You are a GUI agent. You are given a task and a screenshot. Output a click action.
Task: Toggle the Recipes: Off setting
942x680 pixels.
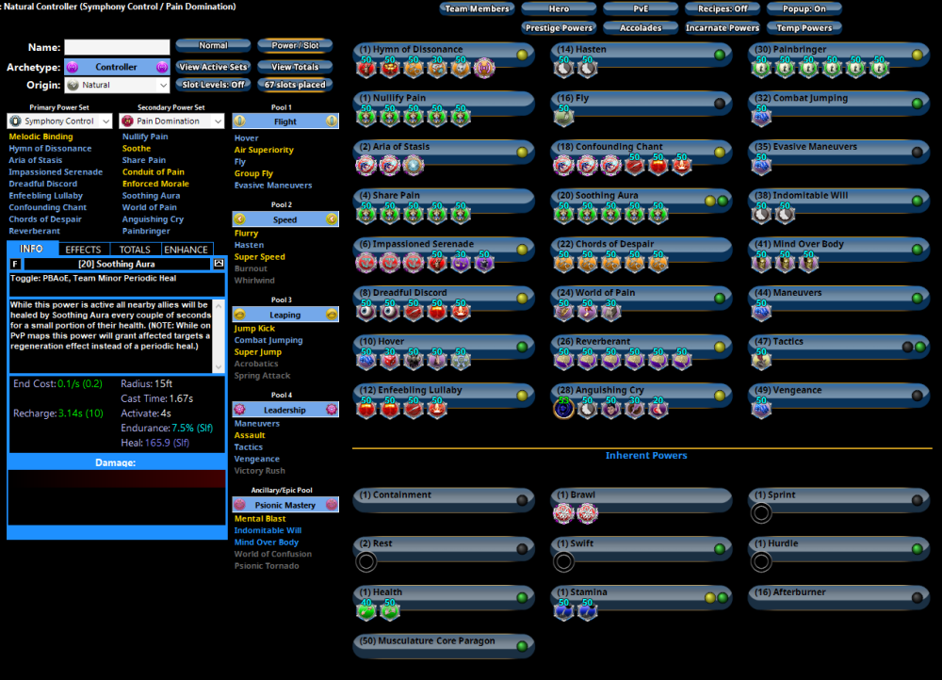tap(723, 8)
